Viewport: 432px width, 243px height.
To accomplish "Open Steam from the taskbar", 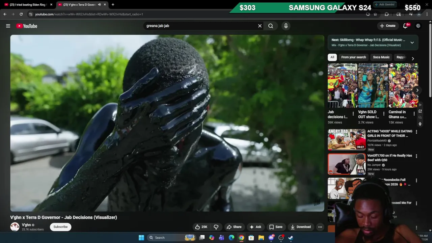I will pos(291,238).
